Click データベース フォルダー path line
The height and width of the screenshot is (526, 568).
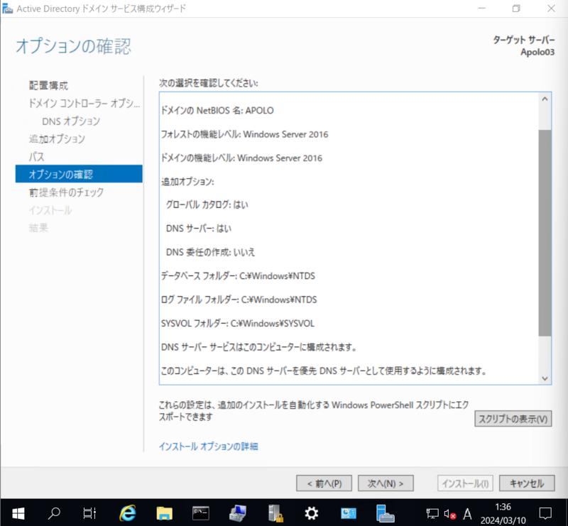[238, 276]
